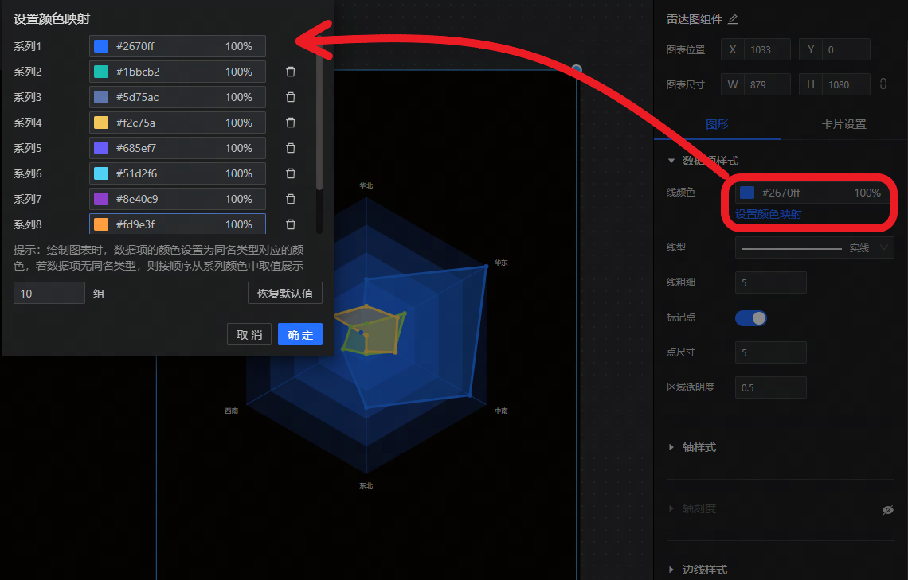Toggle the aspect ratio lock icon
This screenshot has width=908, height=580.
tap(883, 84)
